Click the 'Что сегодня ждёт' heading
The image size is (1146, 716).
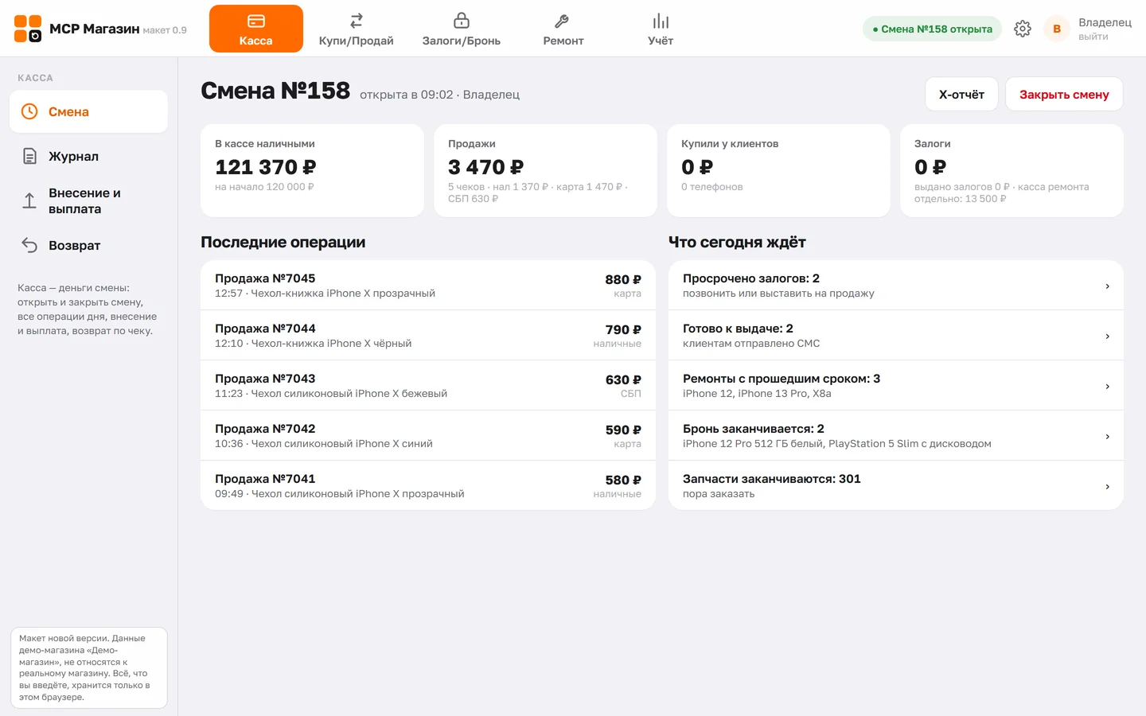tap(737, 242)
